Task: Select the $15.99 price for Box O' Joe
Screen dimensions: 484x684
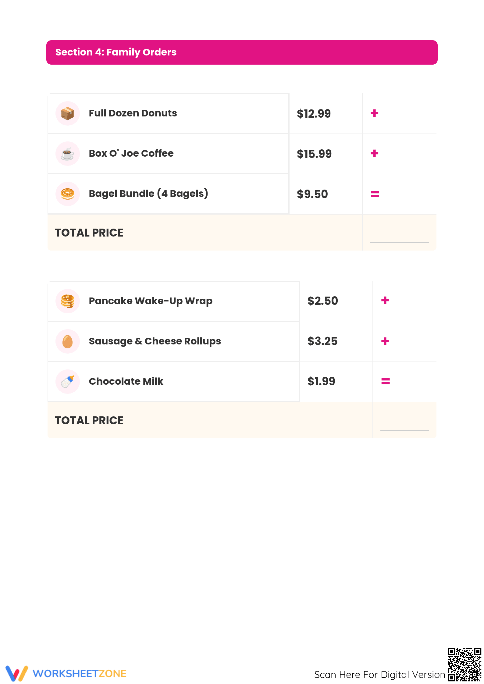Action: (314, 154)
